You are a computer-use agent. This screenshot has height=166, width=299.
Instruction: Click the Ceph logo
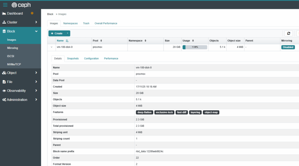click(x=21, y=5)
